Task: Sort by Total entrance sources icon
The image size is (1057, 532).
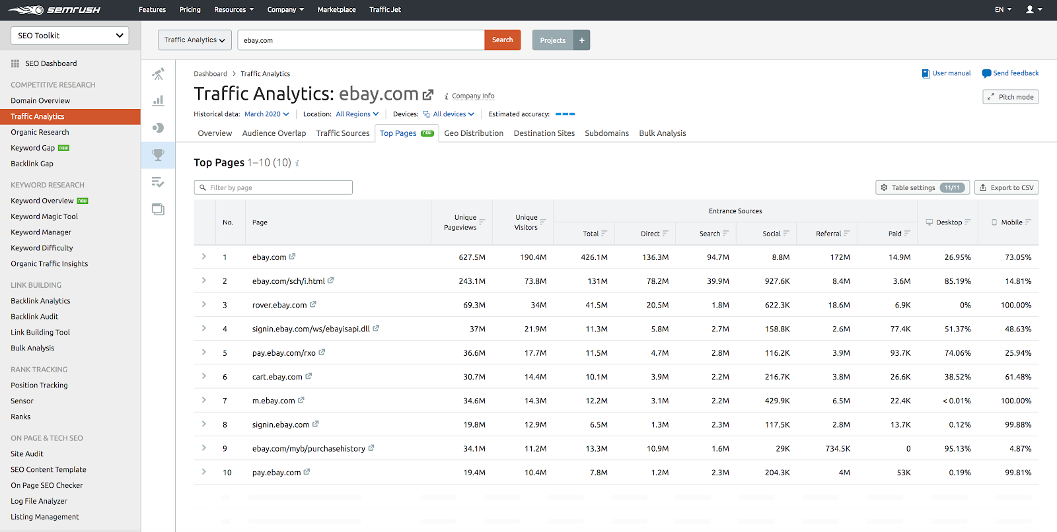Action: tap(604, 234)
